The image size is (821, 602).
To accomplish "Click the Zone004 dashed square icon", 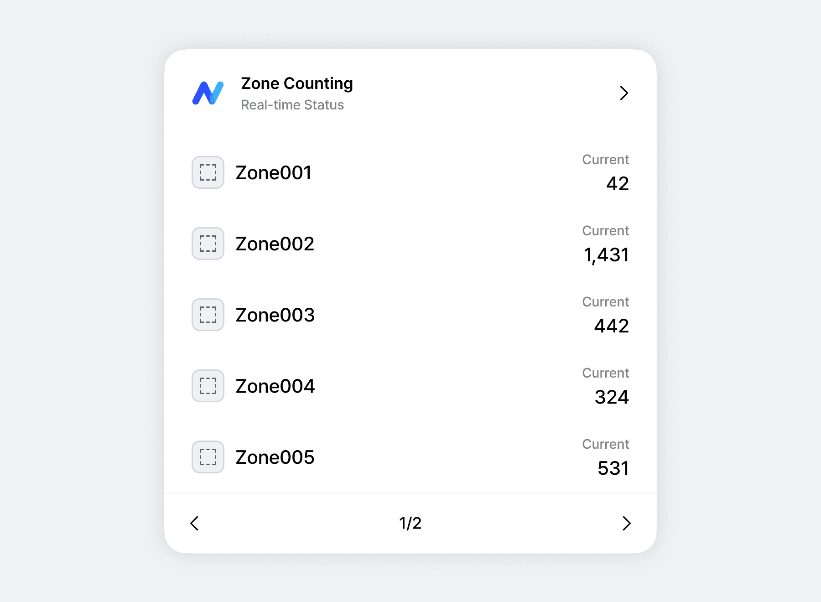I will pos(208,386).
